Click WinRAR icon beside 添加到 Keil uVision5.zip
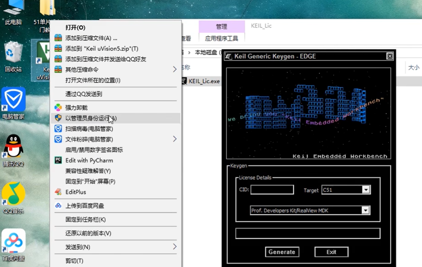 point(58,48)
